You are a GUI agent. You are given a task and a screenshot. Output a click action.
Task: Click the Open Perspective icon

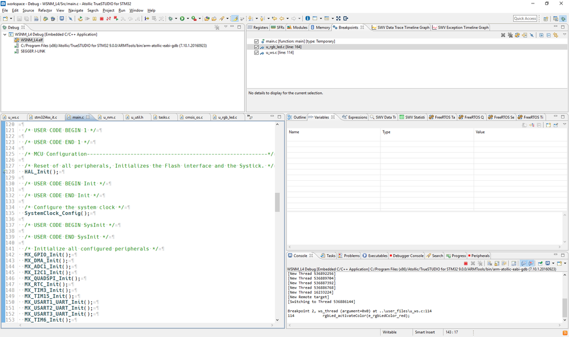pyautogui.click(x=546, y=19)
